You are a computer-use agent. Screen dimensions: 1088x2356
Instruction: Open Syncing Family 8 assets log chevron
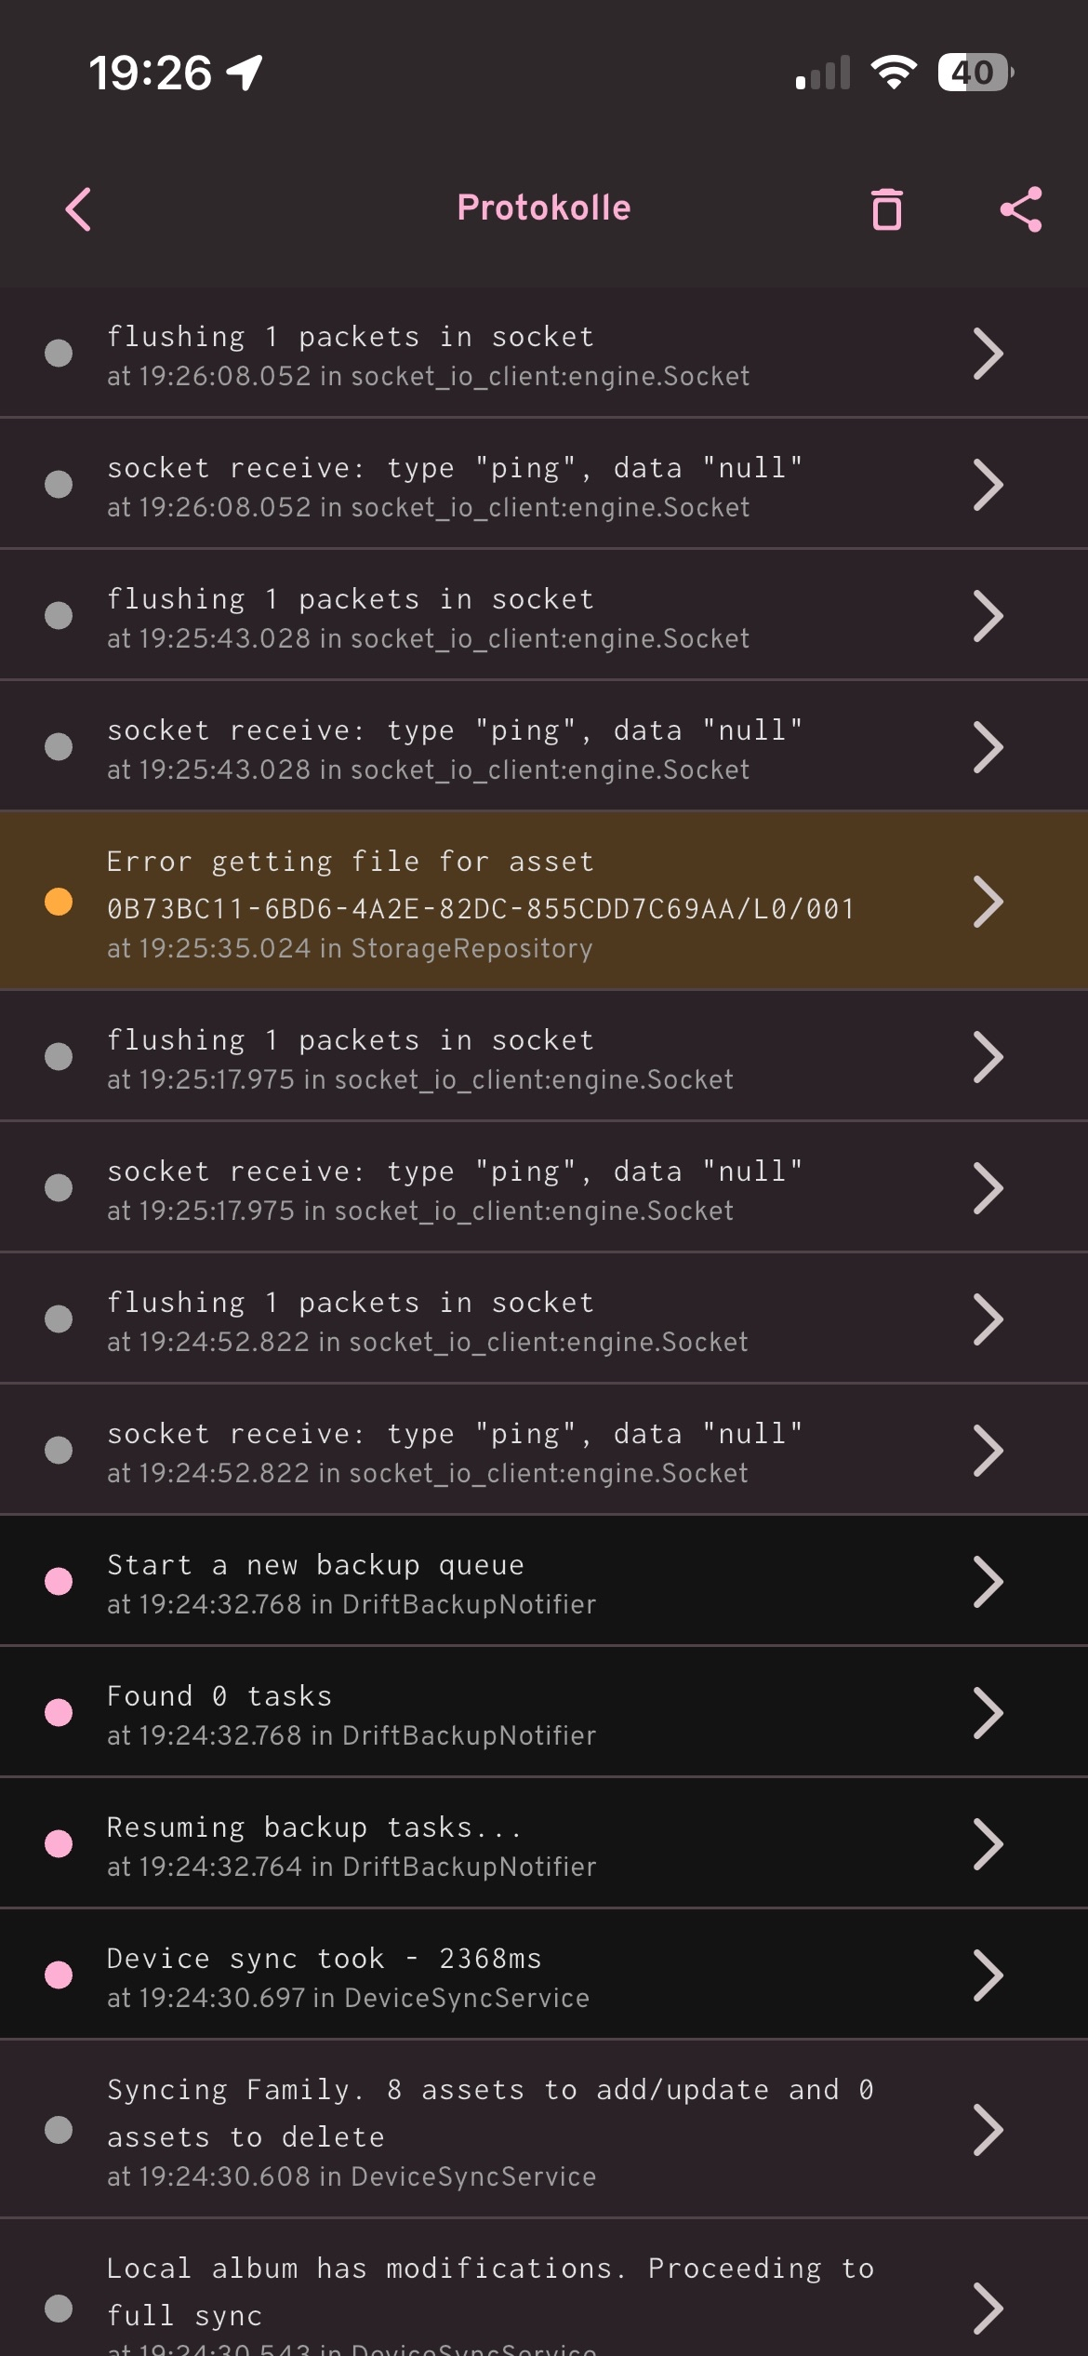[988, 2131]
